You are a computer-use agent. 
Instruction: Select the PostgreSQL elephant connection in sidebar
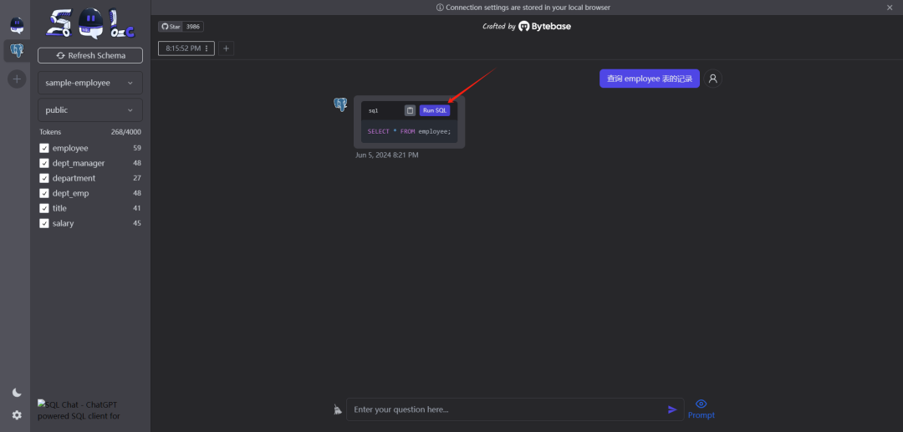(x=17, y=51)
